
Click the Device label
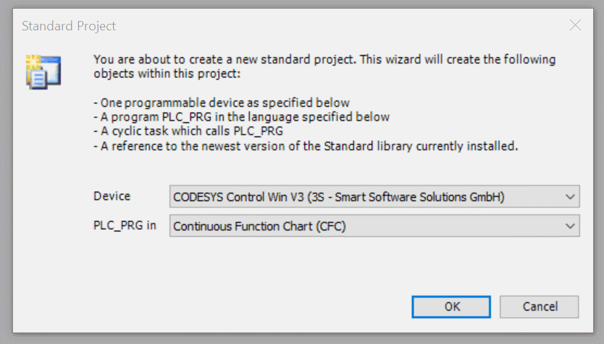112,196
